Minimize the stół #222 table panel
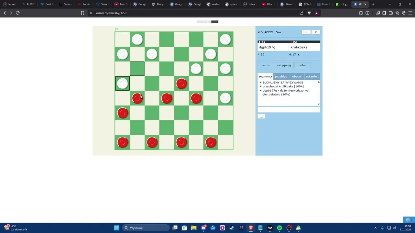The width and height of the screenshot is (415, 233). click(306, 32)
